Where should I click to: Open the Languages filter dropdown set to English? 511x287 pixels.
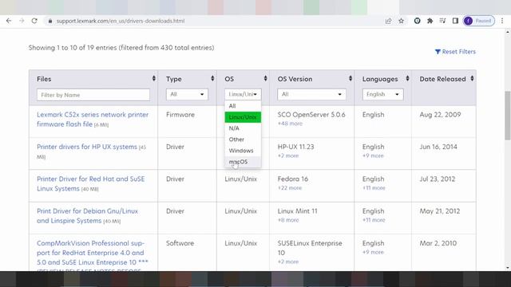point(383,94)
